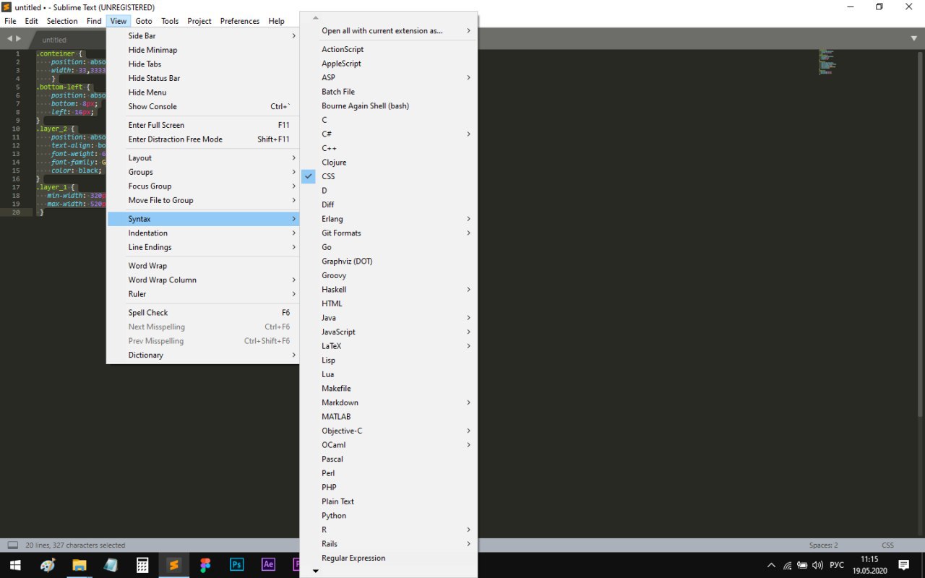Show hidden system tray icons
The width and height of the screenshot is (925, 578).
pyautogui.click(x=771, y=565)
